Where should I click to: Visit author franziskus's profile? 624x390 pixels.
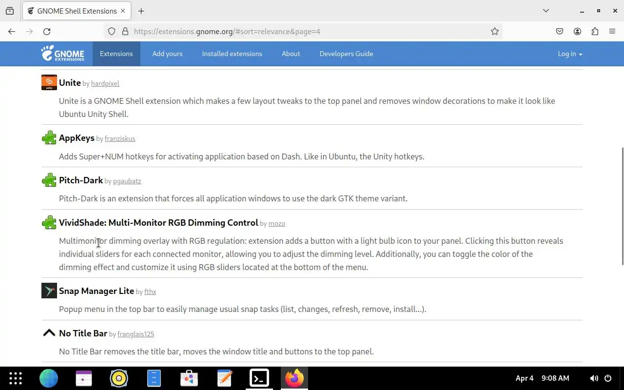point(120,139)
